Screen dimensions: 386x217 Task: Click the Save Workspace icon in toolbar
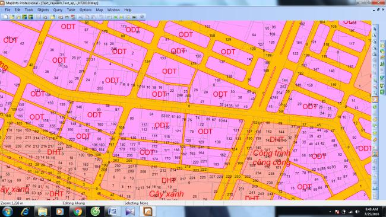coord(31,17)
